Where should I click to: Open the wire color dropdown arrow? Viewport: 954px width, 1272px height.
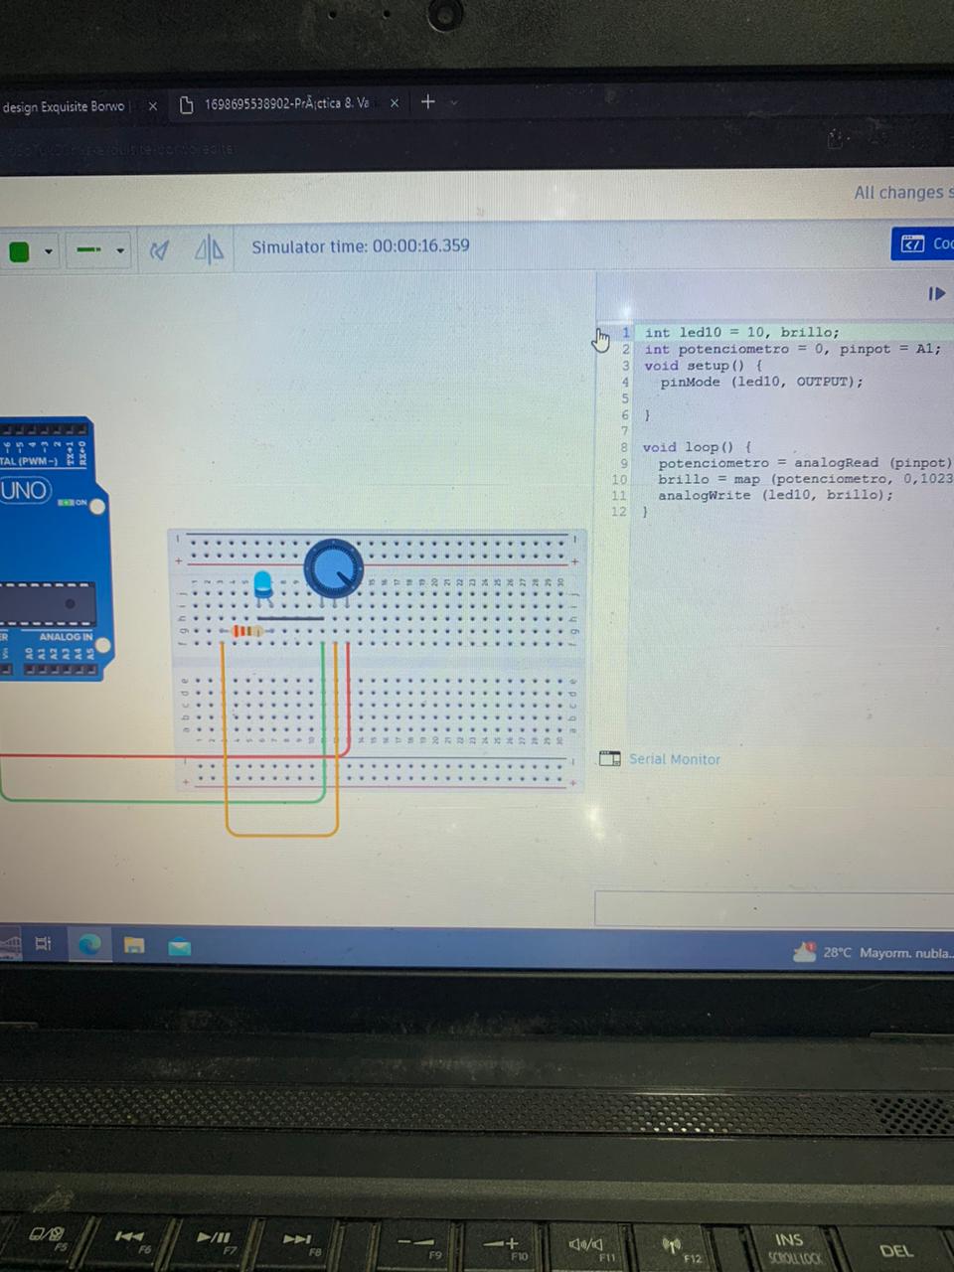(x=48, y=251)
